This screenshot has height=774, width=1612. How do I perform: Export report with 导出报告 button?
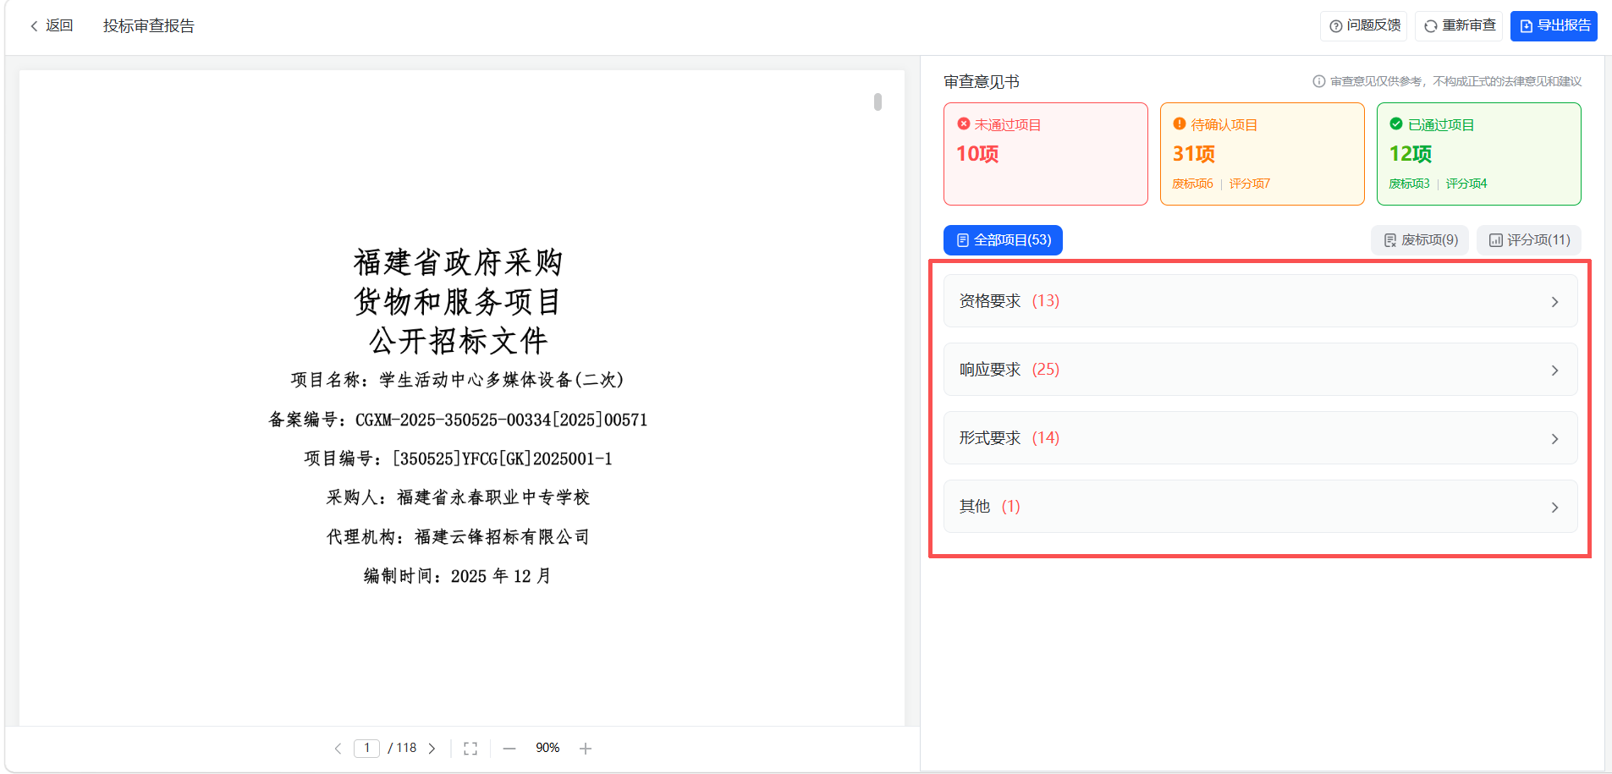[1554, 26]
